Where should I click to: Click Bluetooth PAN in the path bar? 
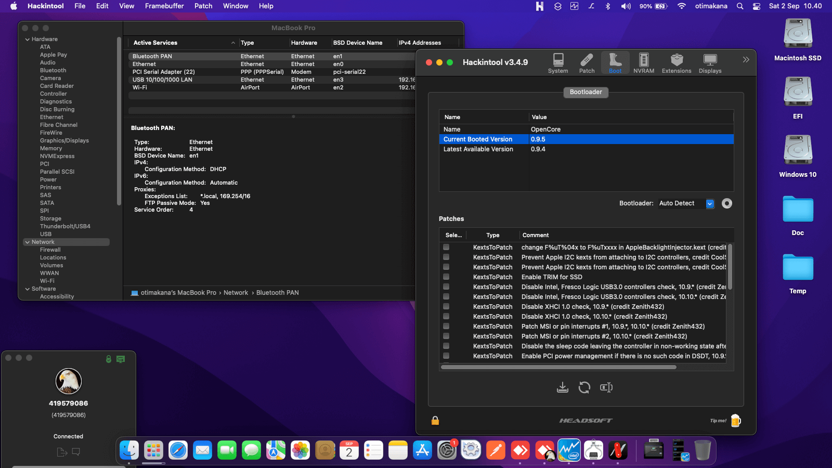coord(277,293)
